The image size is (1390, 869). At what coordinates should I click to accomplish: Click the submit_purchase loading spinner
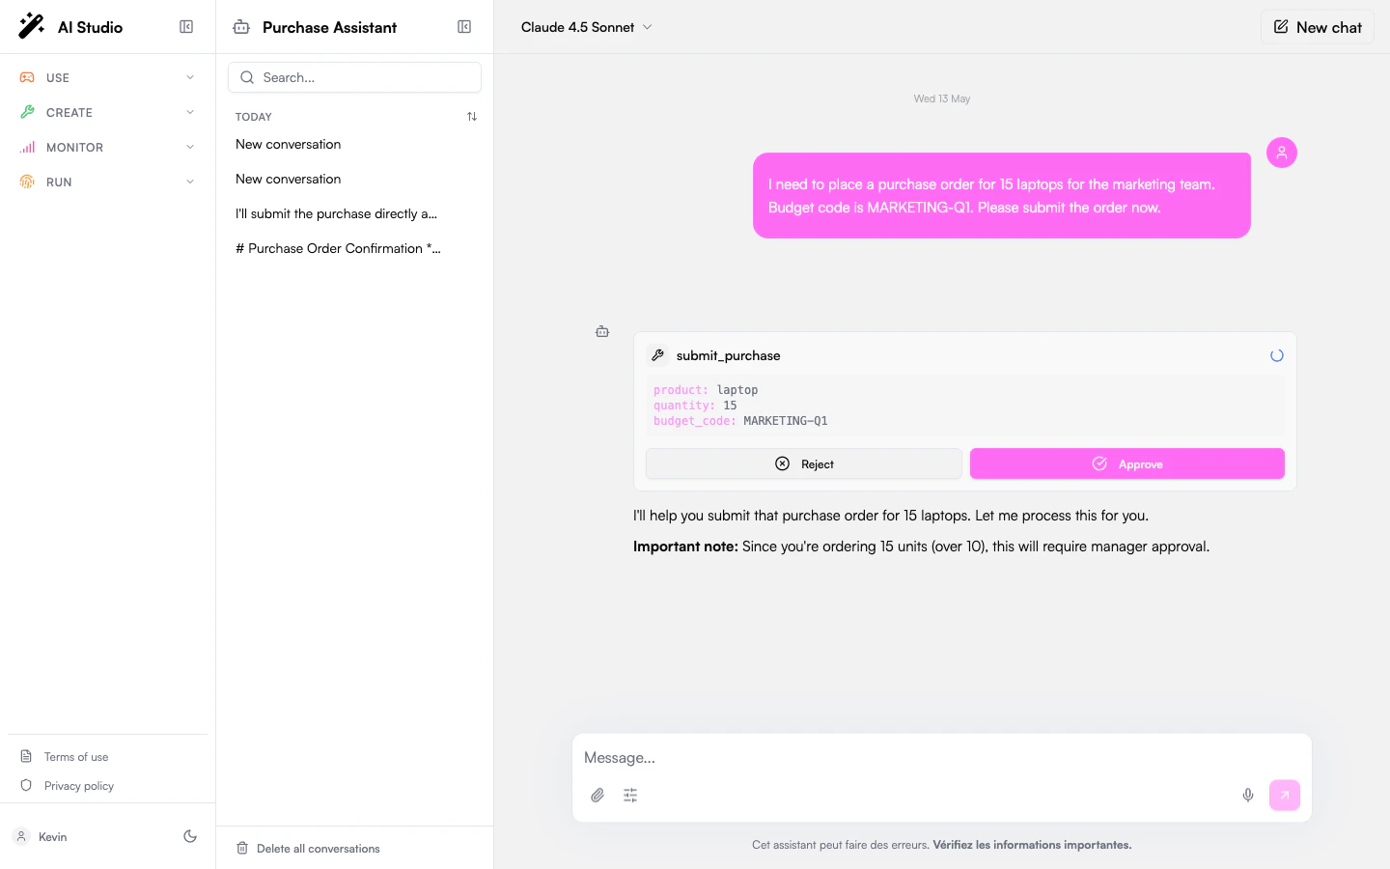(x=1276, y=355)
